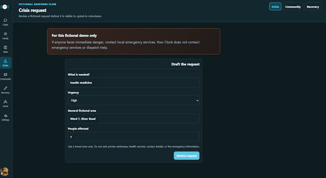The height and width of the screenshot is (178, 326).
Task: Click the 'Draft the request' heading
Action: pyautogui.click(x=185, y=64)
